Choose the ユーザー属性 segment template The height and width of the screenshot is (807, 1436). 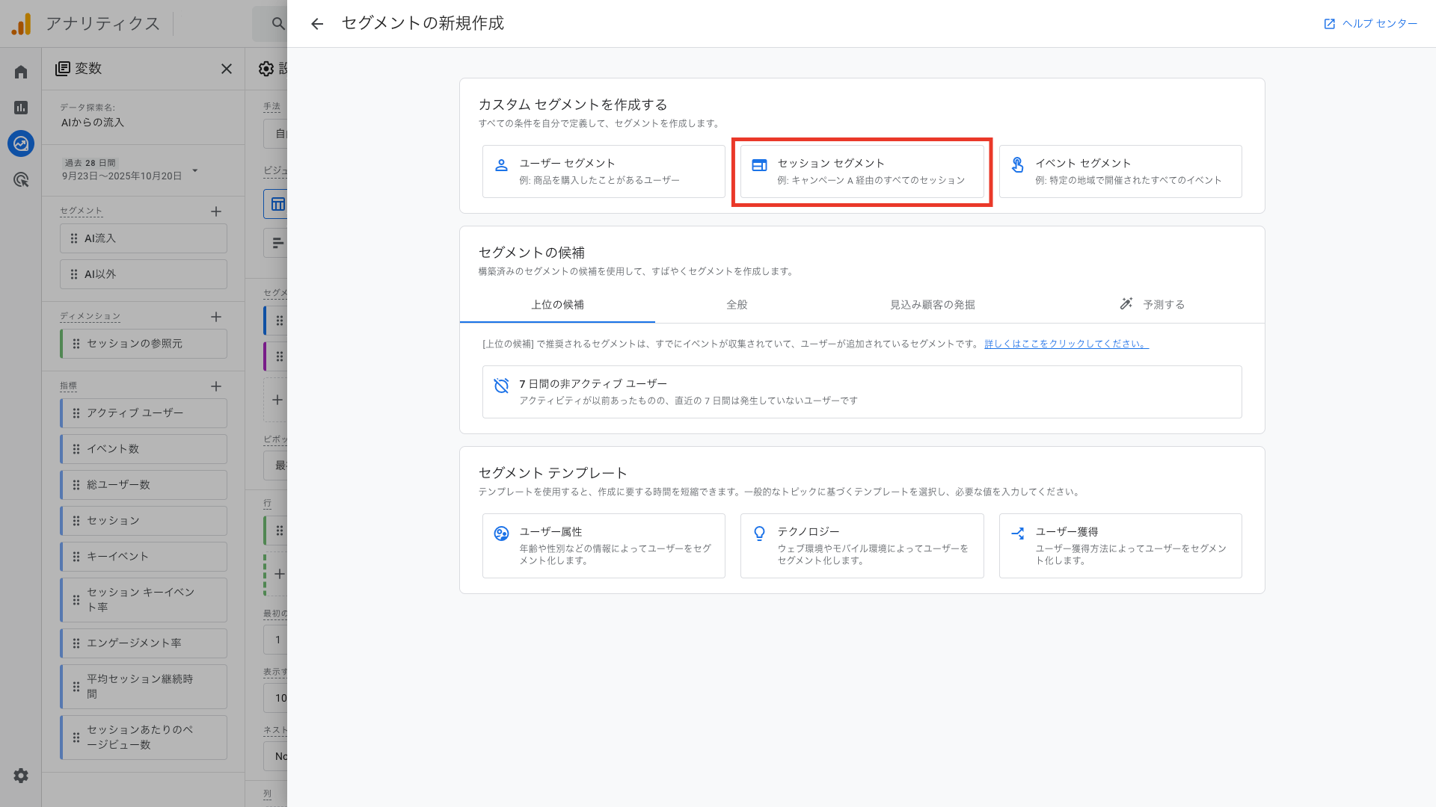[603, 545]
